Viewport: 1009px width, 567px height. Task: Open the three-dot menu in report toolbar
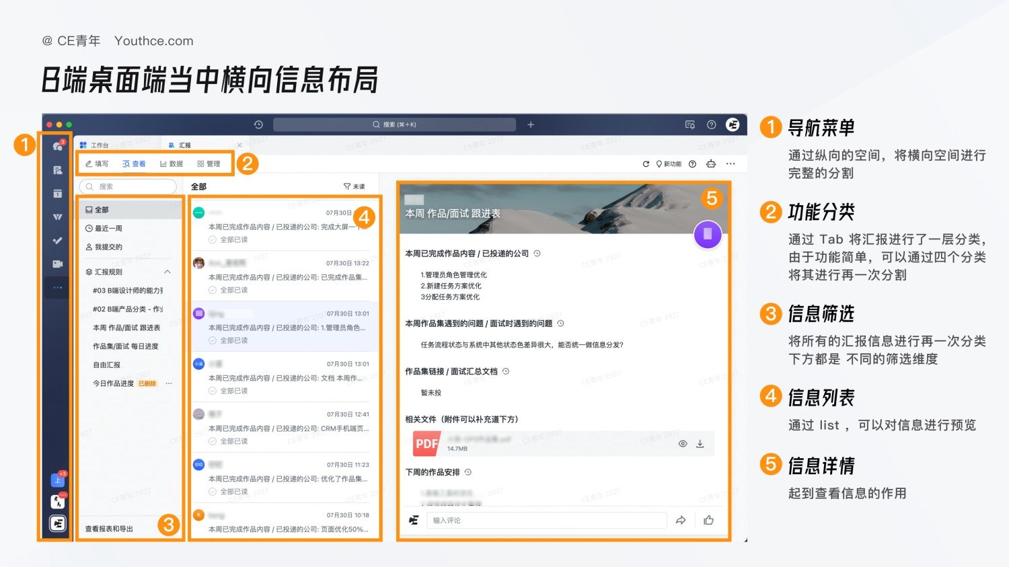731,164
